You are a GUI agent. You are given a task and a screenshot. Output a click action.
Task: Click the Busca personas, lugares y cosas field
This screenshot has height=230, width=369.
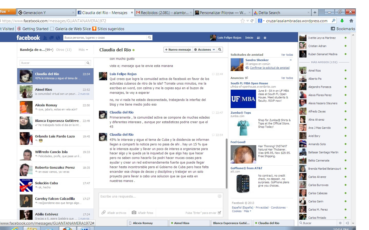[105, 38]
